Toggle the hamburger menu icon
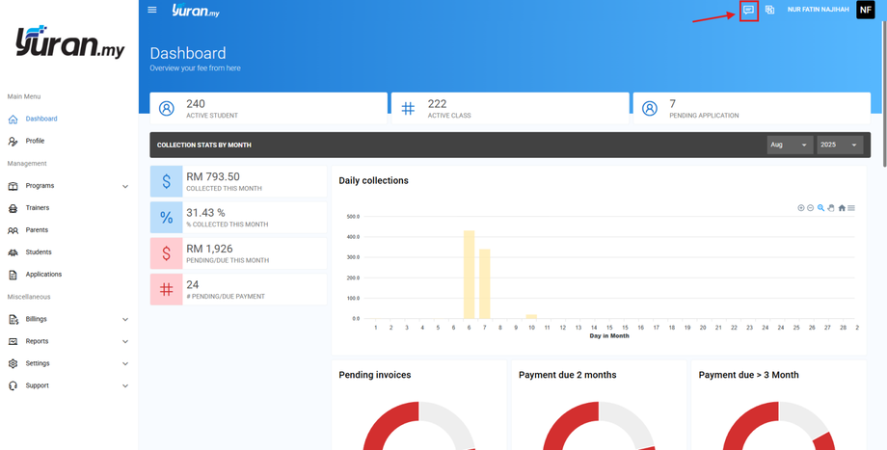Viewport: 887px width, 450px height. (x=152, y=10)
